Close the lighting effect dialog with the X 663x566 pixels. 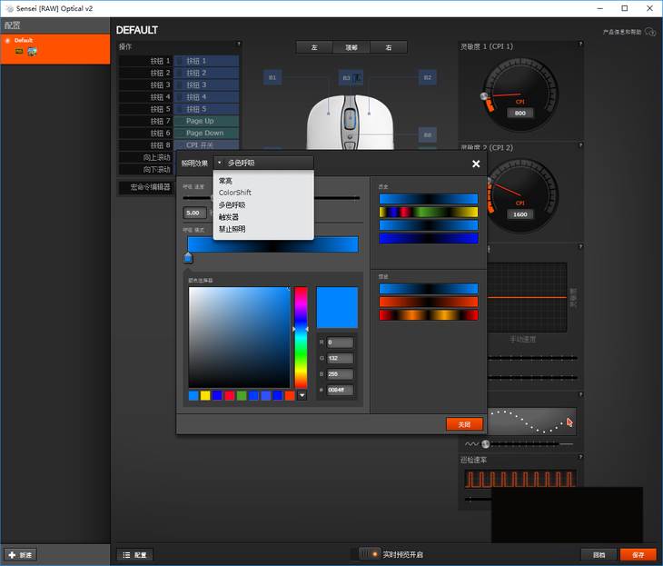[x=476, y=164]
